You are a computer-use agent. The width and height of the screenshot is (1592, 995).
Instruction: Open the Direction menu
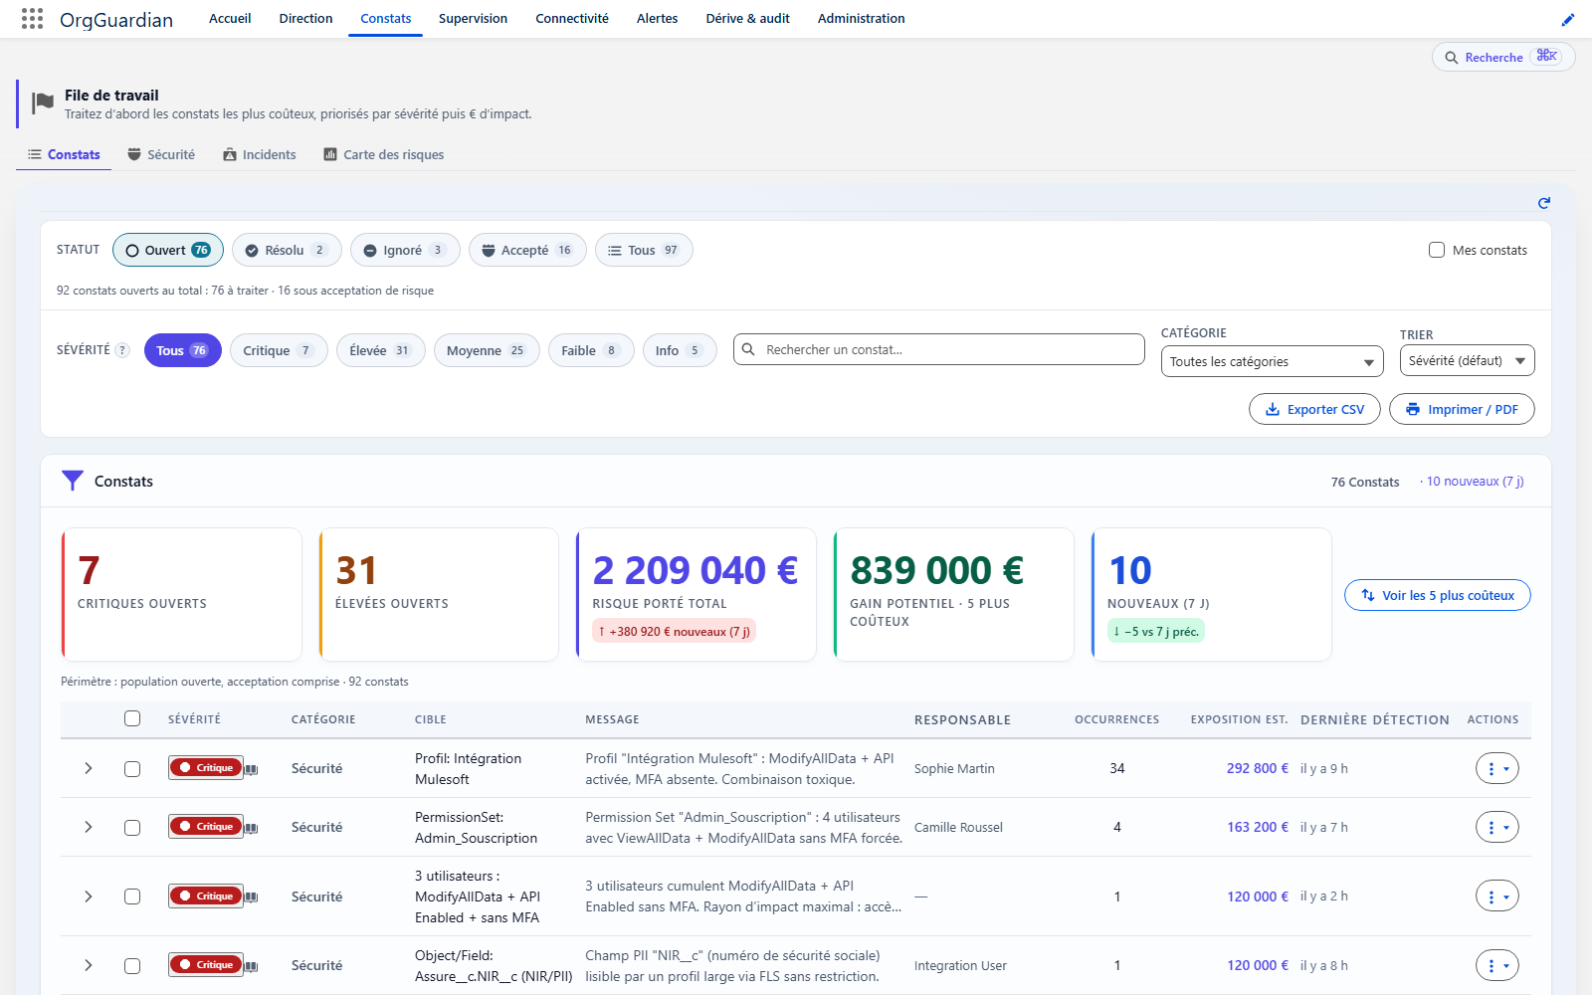(x=305, y=18)
